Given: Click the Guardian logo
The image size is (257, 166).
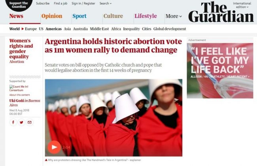Looking at the screenshot, I should (221, 12).
